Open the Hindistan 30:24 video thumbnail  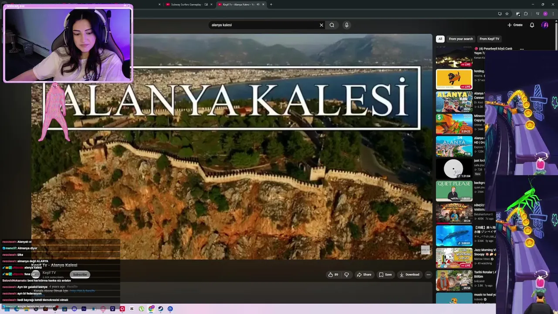pos(454,213)
